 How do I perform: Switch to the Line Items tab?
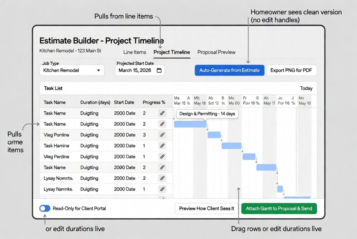(x=134, y=52)
